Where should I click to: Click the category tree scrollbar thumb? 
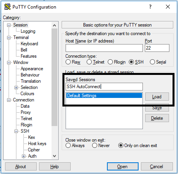coord(54,77)
